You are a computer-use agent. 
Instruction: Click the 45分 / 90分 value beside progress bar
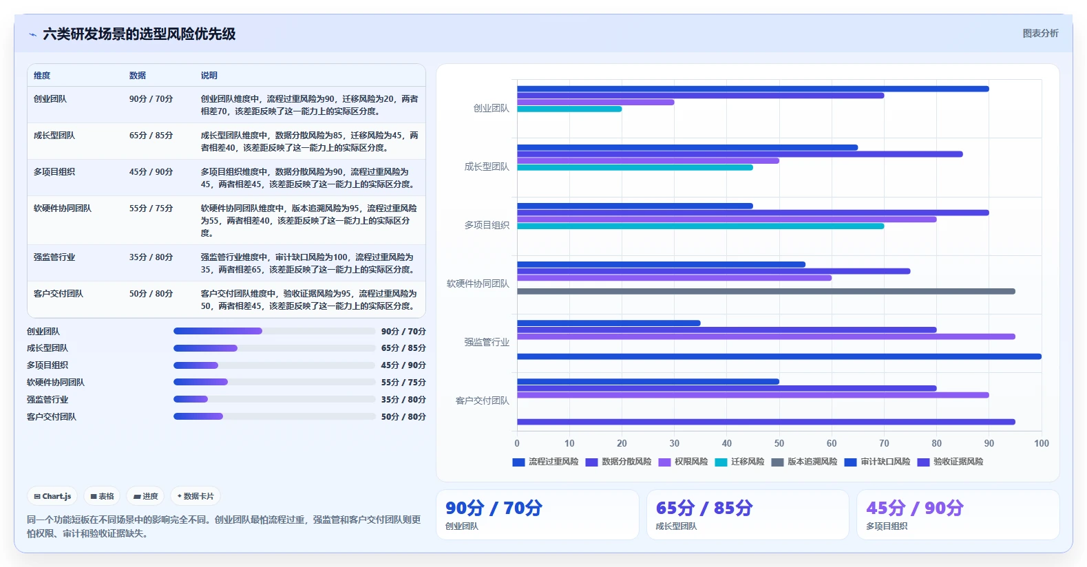pyautogui.click(x=403, y=365)
